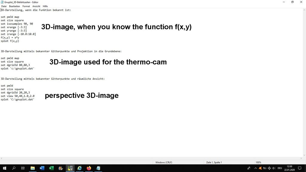
Task: Open the Bearbeiten menu
Action: pyautogui.click(x=15, y=6)
